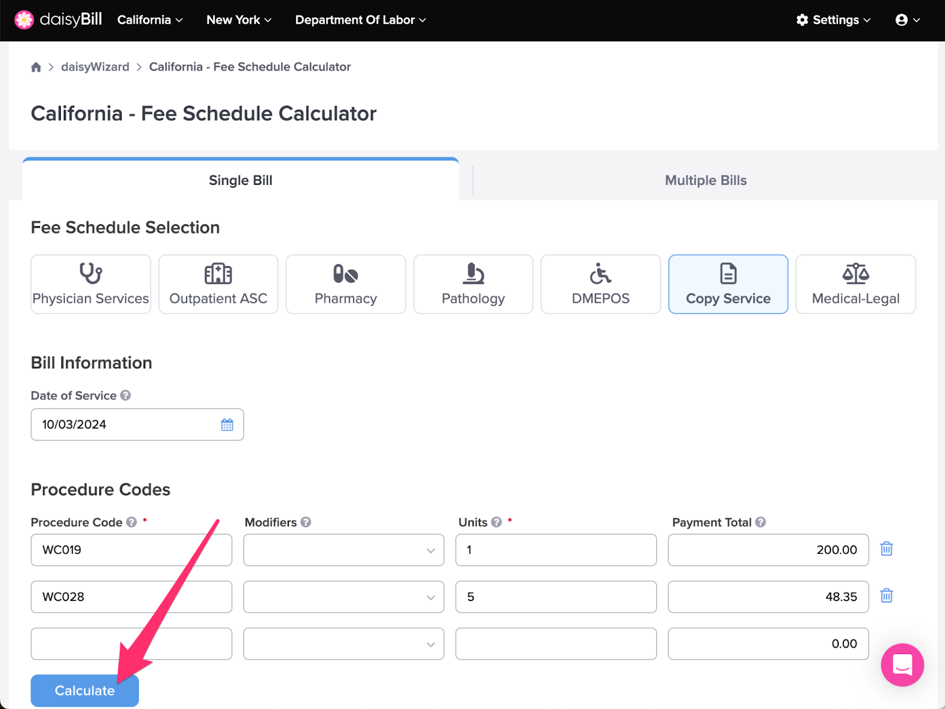
Task: Expand the California navigation menu
Action: [x=150, y=20]
